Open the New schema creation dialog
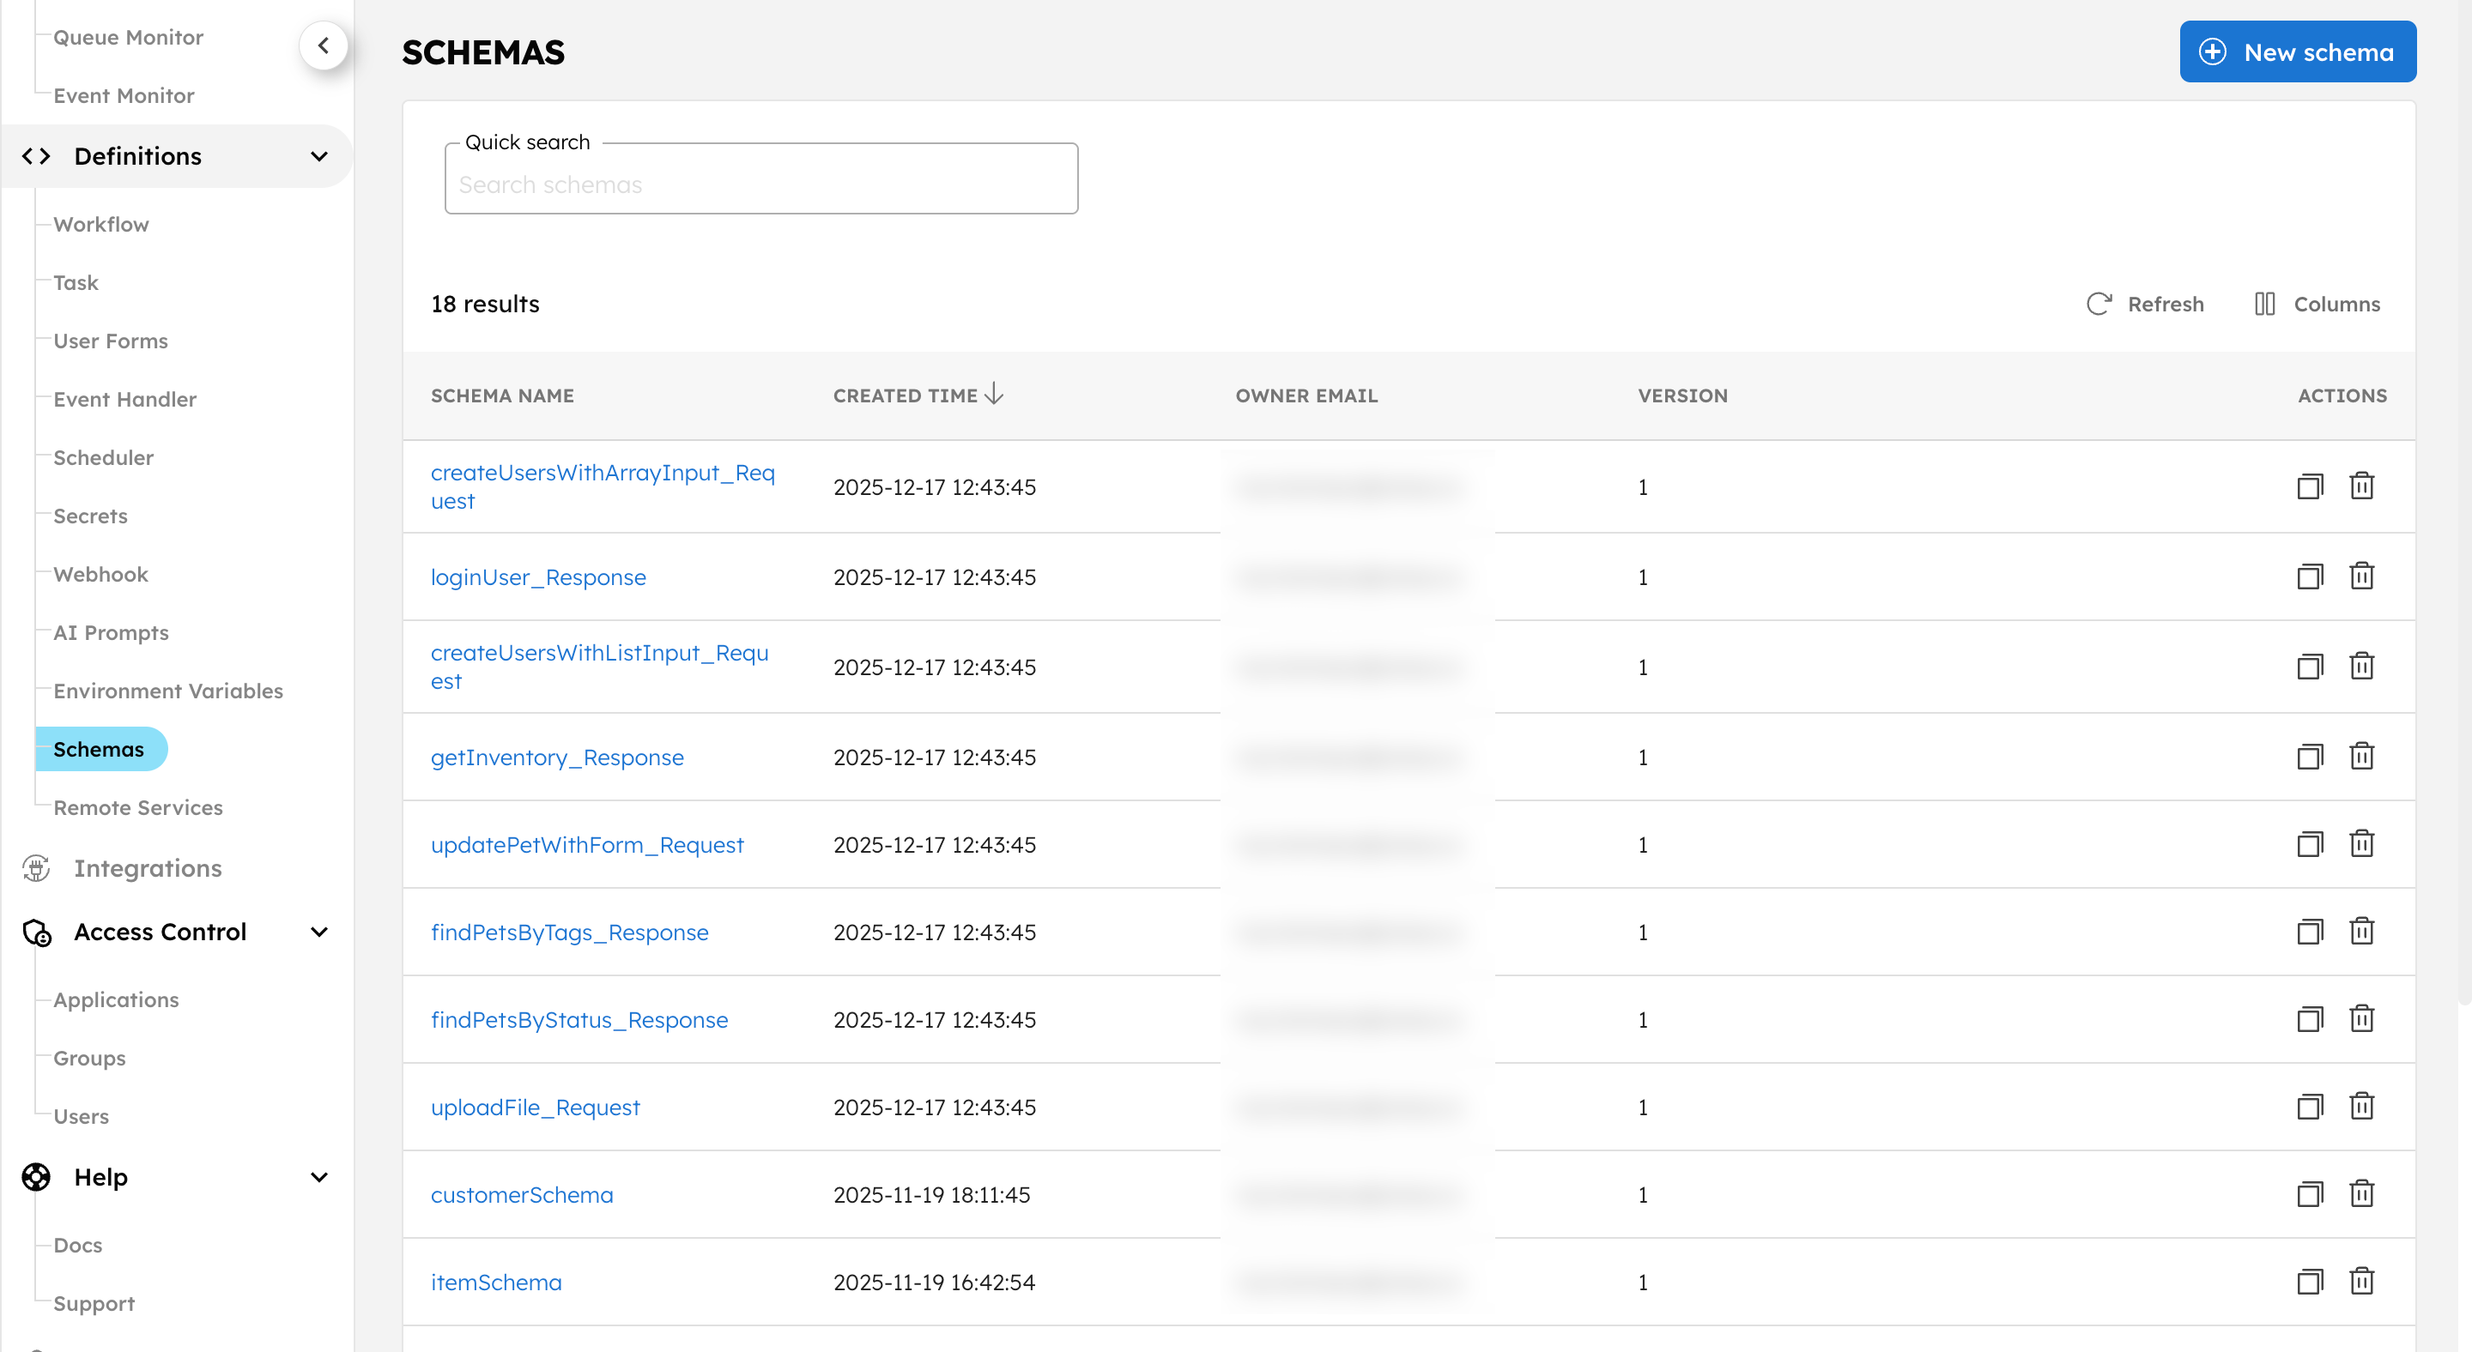Screen dimensions: 2472x1352 coord(2298,51)
